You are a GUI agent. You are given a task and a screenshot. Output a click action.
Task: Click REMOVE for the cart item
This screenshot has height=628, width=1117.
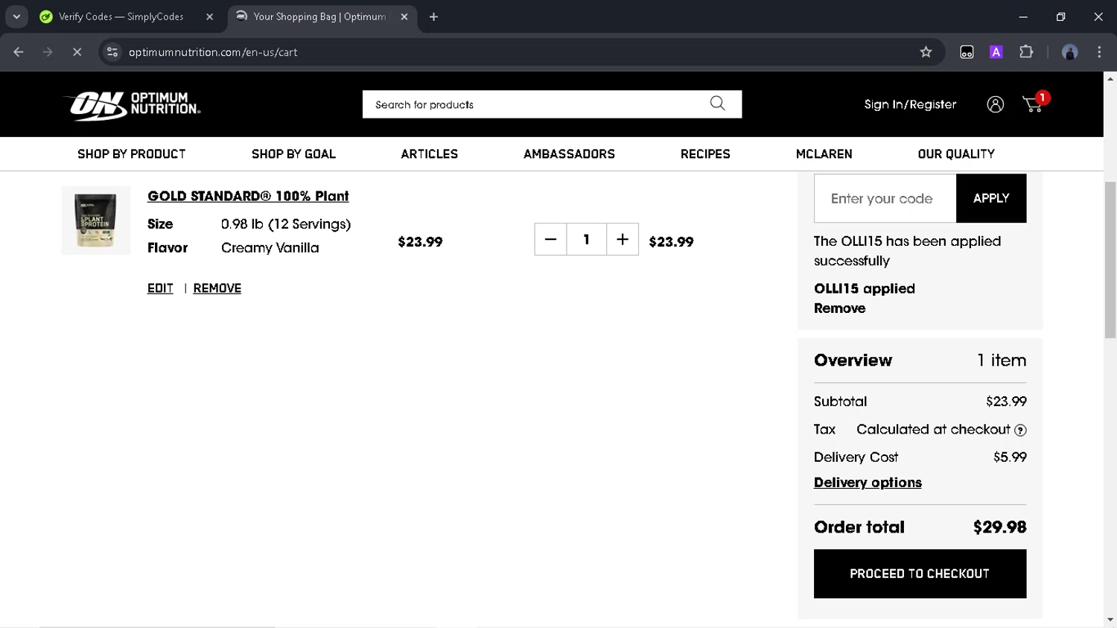click(217, 288)
